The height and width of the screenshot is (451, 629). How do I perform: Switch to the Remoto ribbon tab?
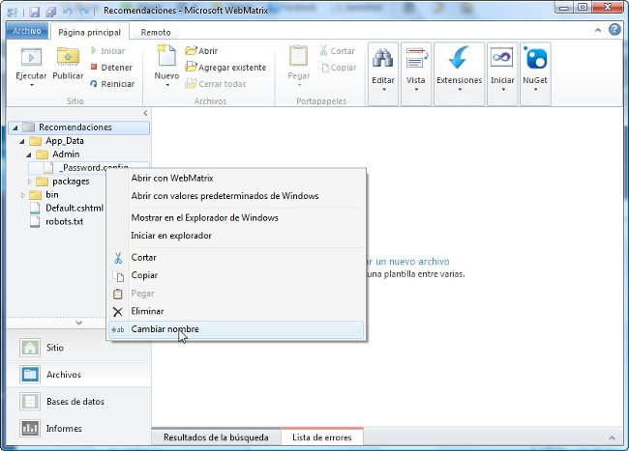pos(156,31)
